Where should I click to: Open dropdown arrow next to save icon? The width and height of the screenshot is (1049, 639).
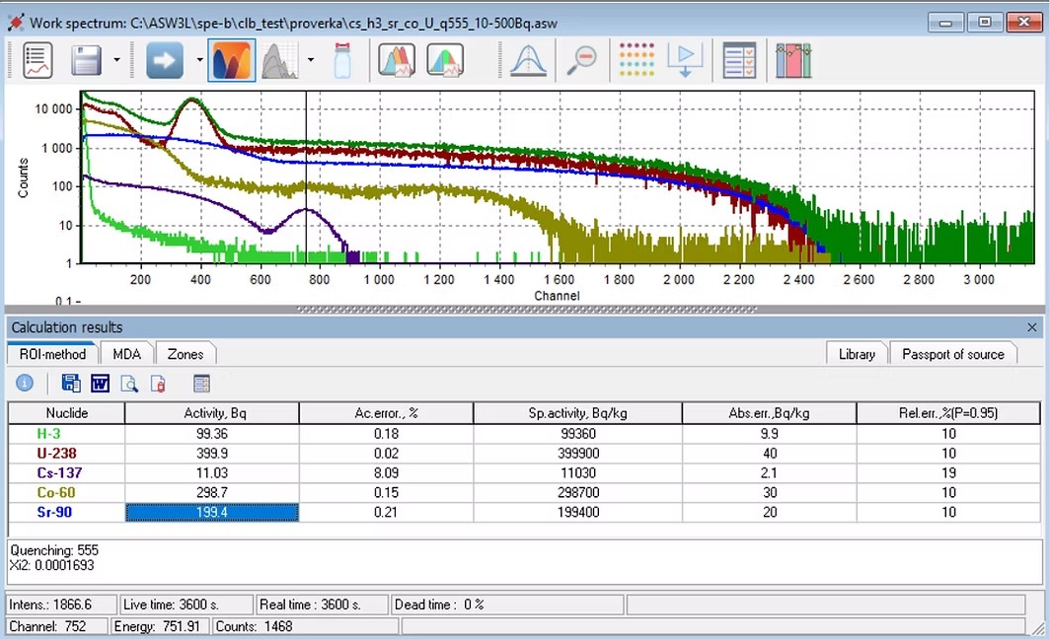coord(116,61)
